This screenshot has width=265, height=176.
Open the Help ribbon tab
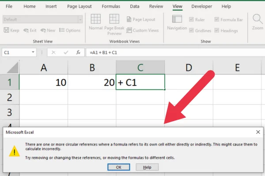pyautogui.click(x=226, y=7)
